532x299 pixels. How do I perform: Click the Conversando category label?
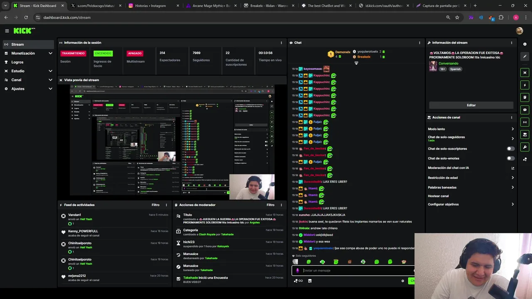point(448,64)
